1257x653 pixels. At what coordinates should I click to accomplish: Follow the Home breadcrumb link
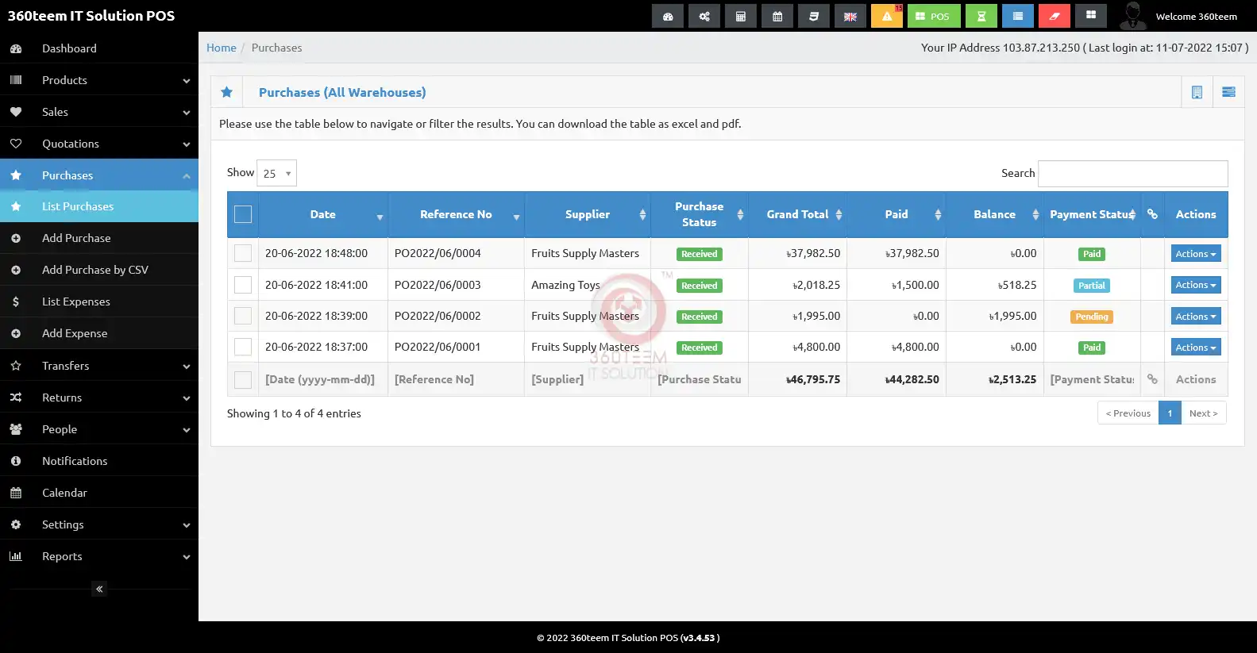(x=222, y=48)
